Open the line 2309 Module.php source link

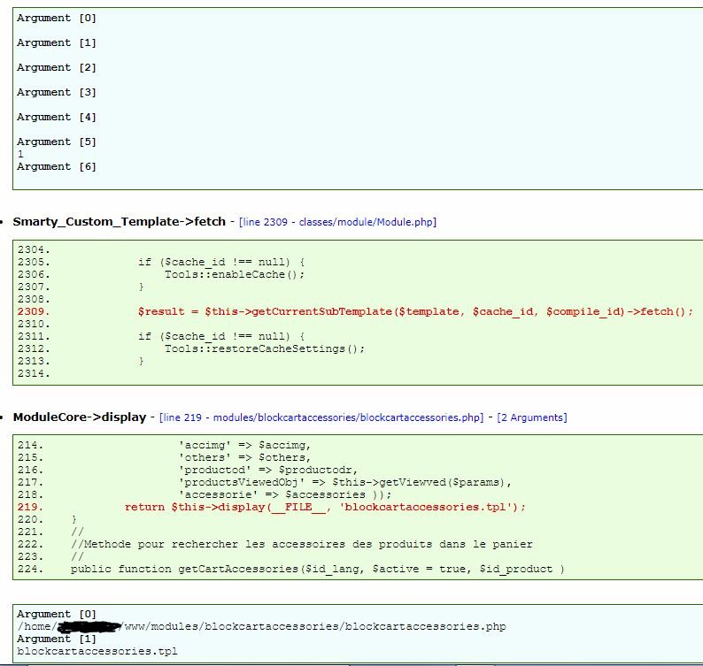[337, 222]
